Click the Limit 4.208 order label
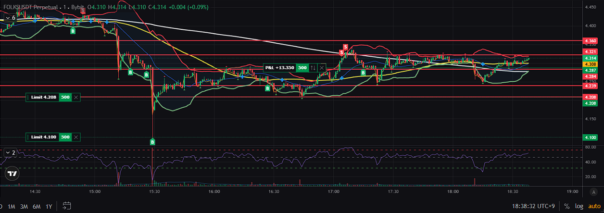The height and width of the screenshot is (213, 604). 43,97
